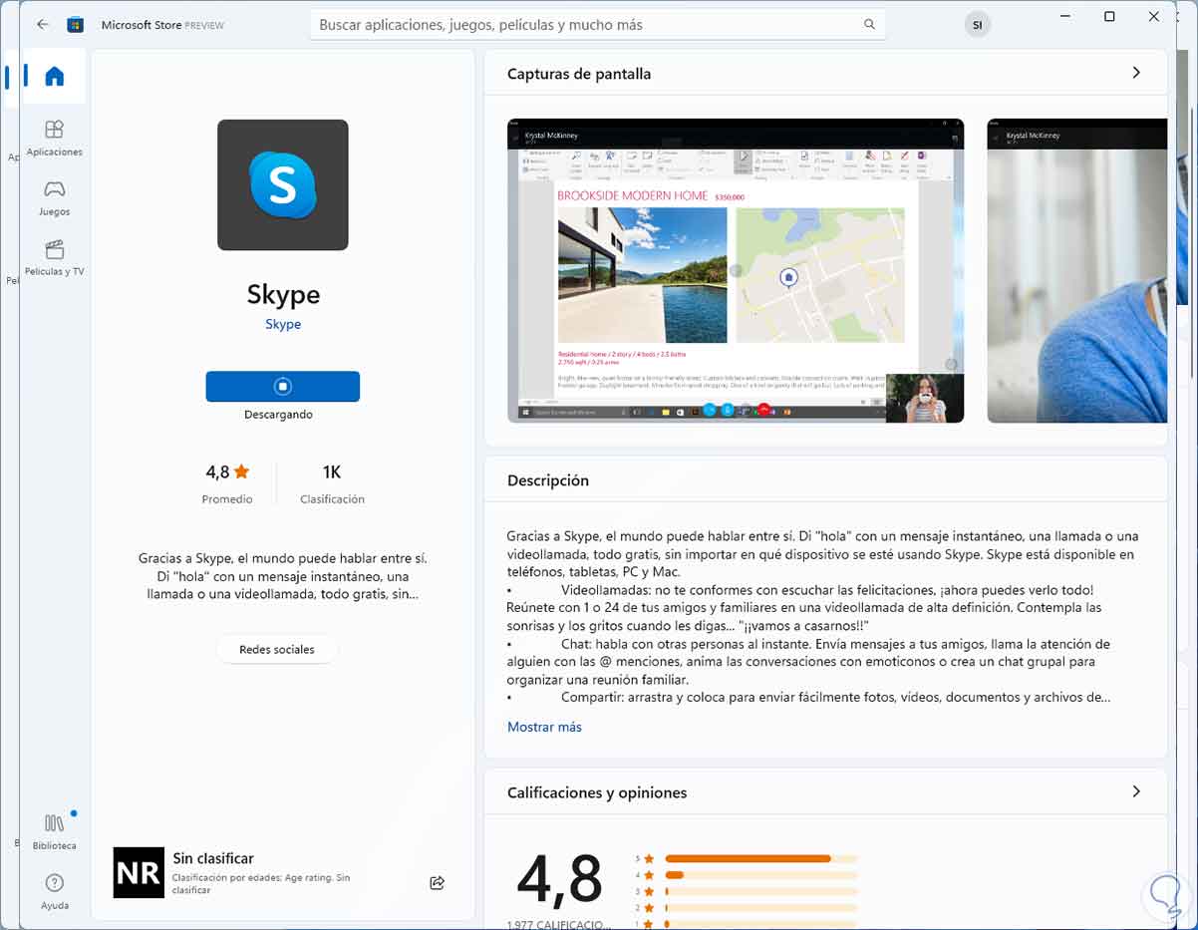This screenshot has height=930, width=1198.
Task: Share Skype with the share icon
Action: pyautogui.click(x=437, y=882)
